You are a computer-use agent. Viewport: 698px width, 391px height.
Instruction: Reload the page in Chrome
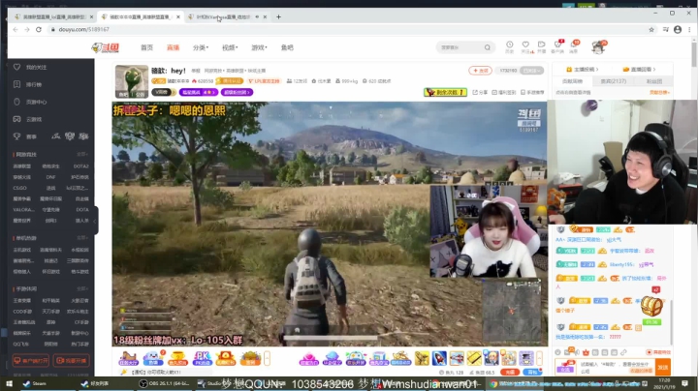39,29
